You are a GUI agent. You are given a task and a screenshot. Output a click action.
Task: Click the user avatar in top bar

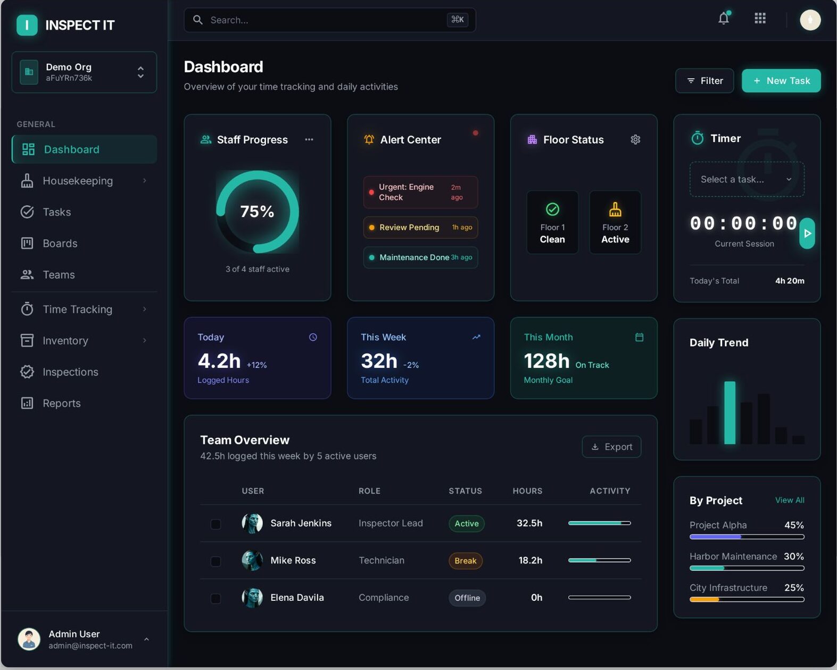[810, 20]
